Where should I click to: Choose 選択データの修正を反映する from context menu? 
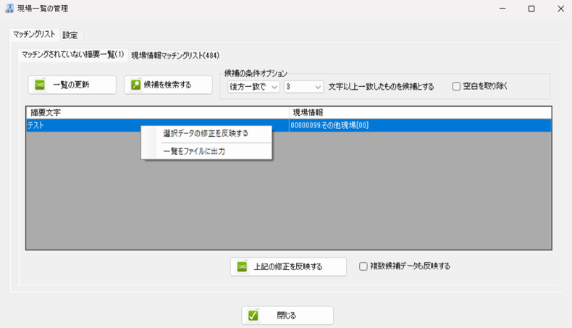coord(206,133)
